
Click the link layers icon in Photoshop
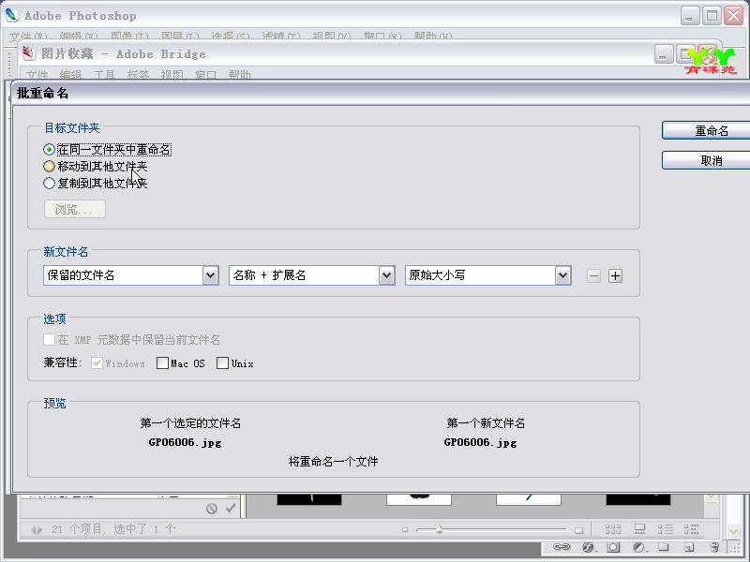click(x=562, y=547)
